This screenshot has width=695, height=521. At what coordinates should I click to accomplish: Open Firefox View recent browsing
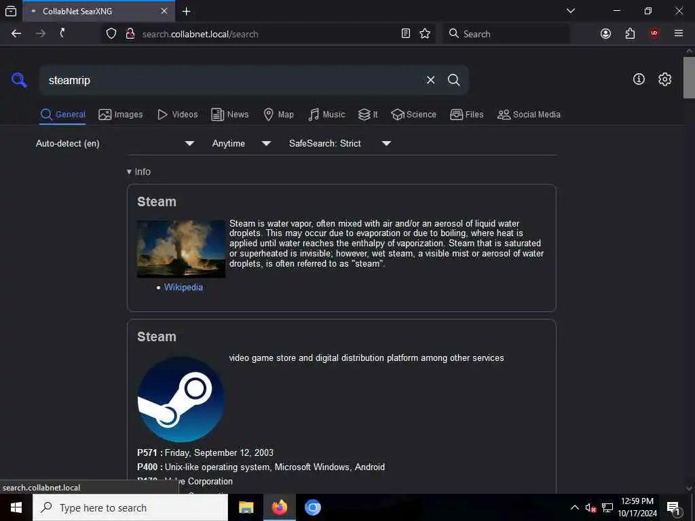click(11, 11)
